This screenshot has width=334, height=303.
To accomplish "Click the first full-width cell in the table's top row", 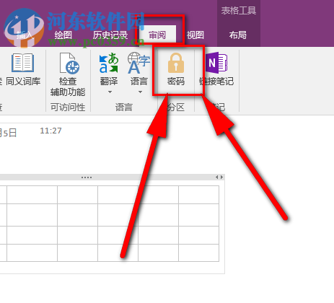I will pyautogui.click(x=32, y=195).
